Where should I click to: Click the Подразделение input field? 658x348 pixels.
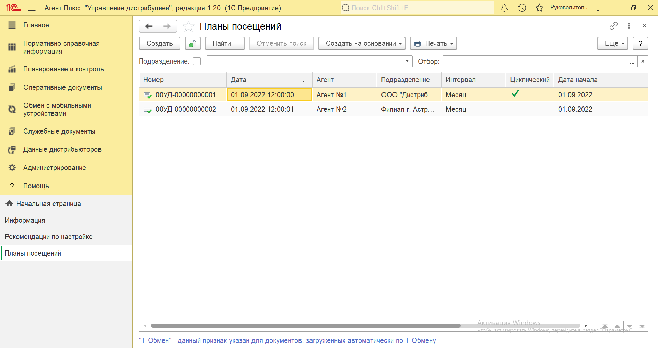click(304, 61)
